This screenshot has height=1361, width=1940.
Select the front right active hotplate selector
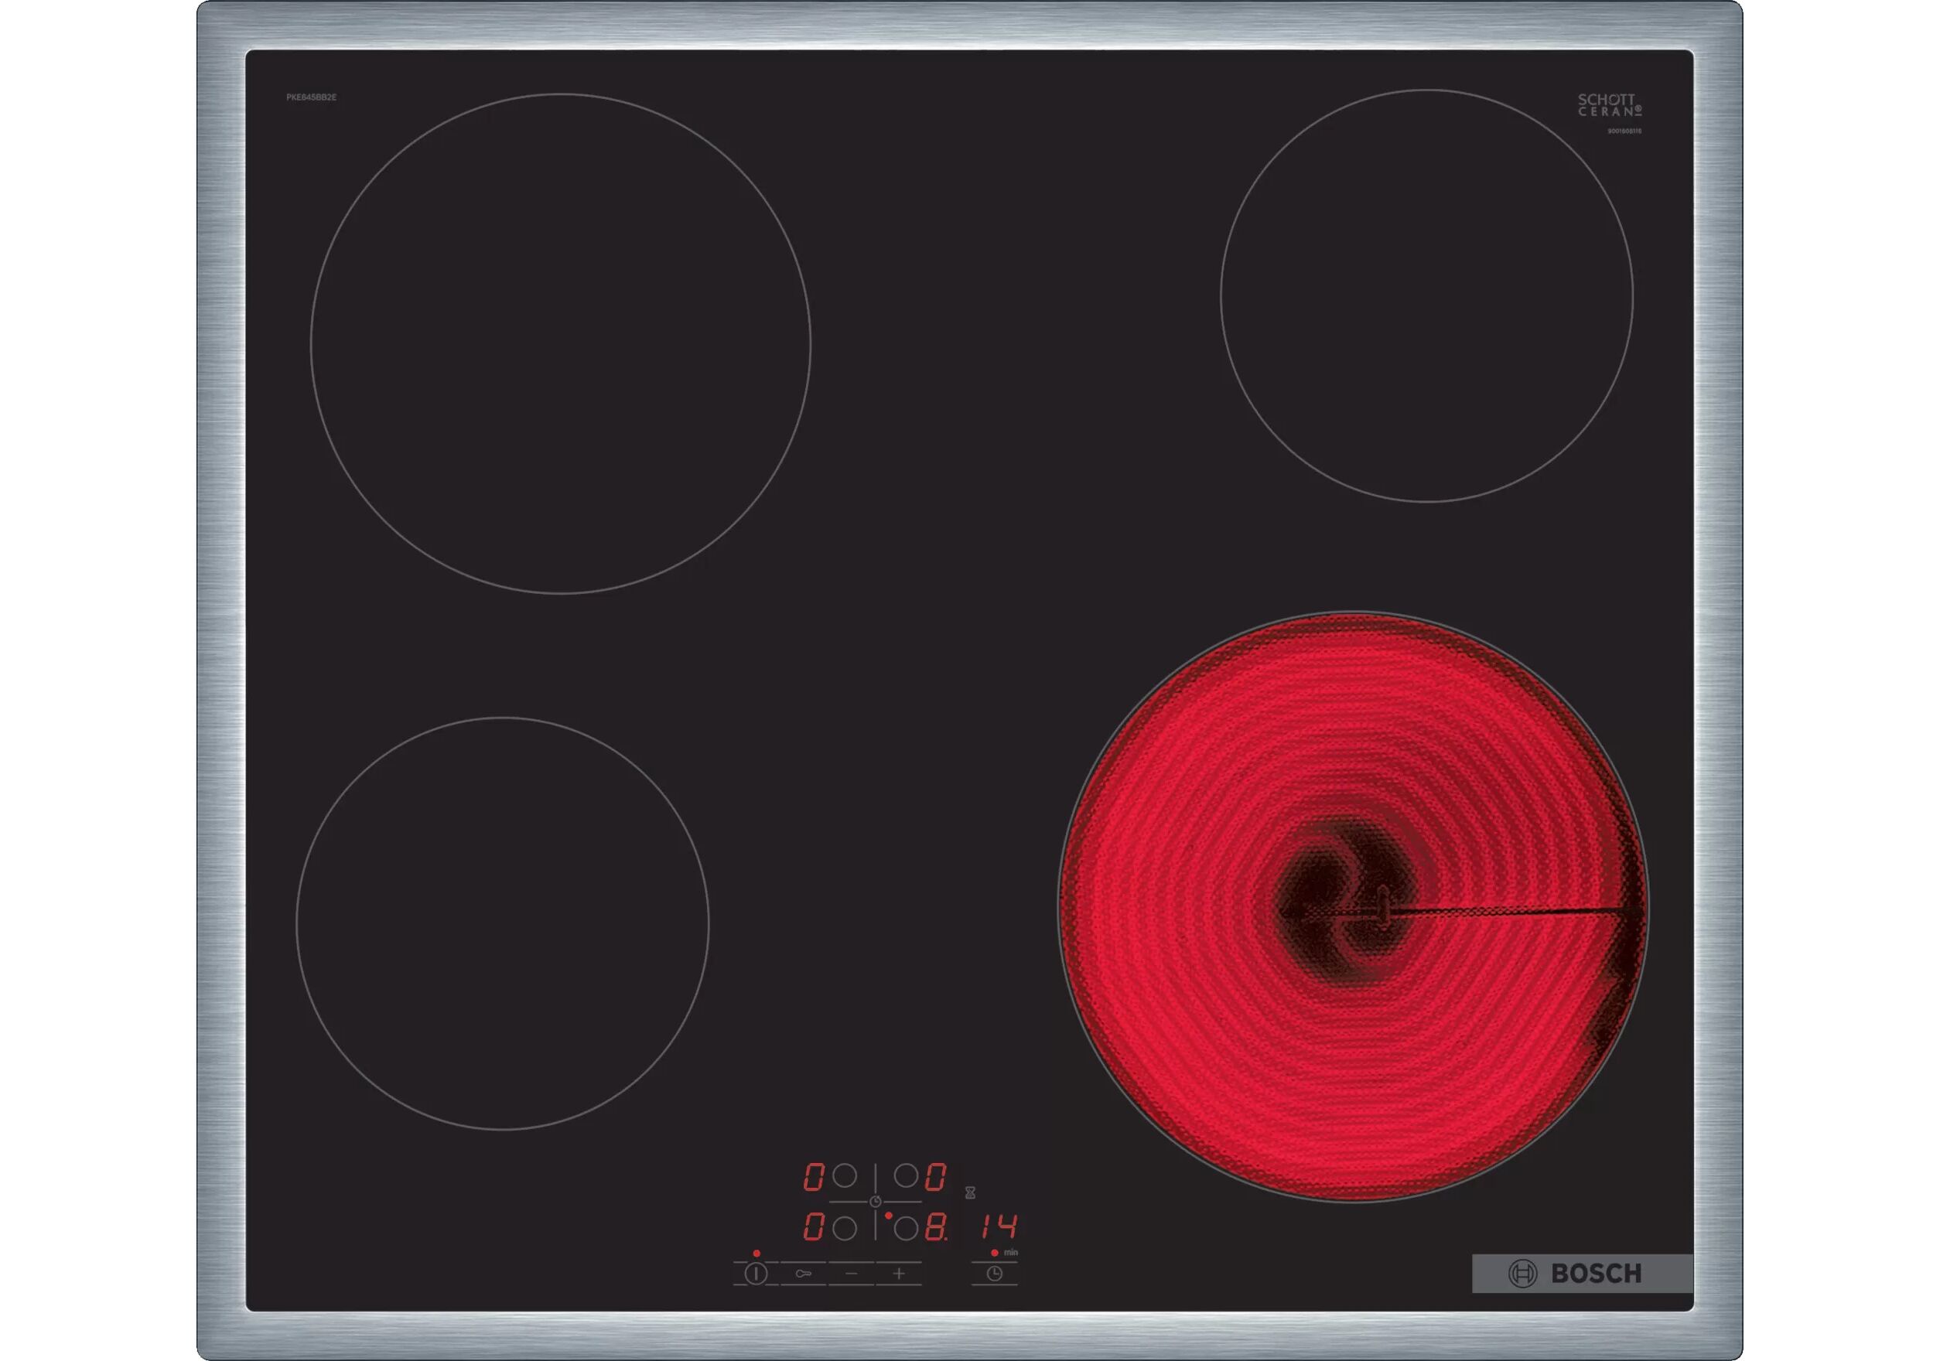pyautogui.click(x=906, y=1228)
